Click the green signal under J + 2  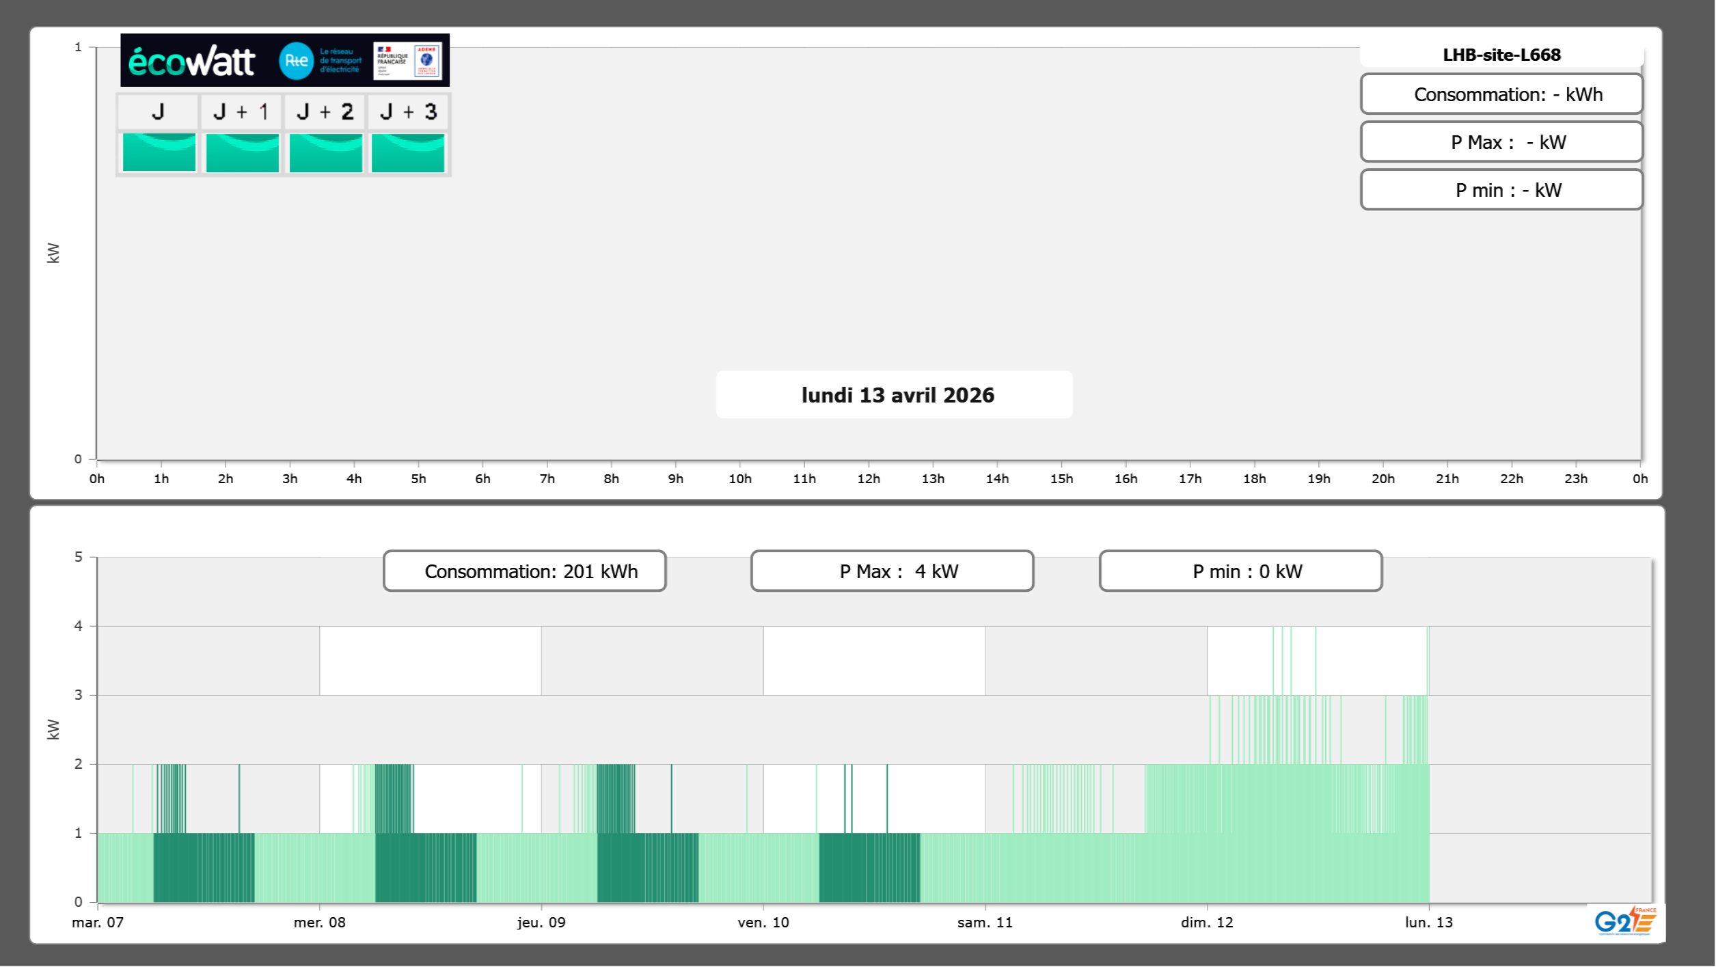[x=325, y=152]
